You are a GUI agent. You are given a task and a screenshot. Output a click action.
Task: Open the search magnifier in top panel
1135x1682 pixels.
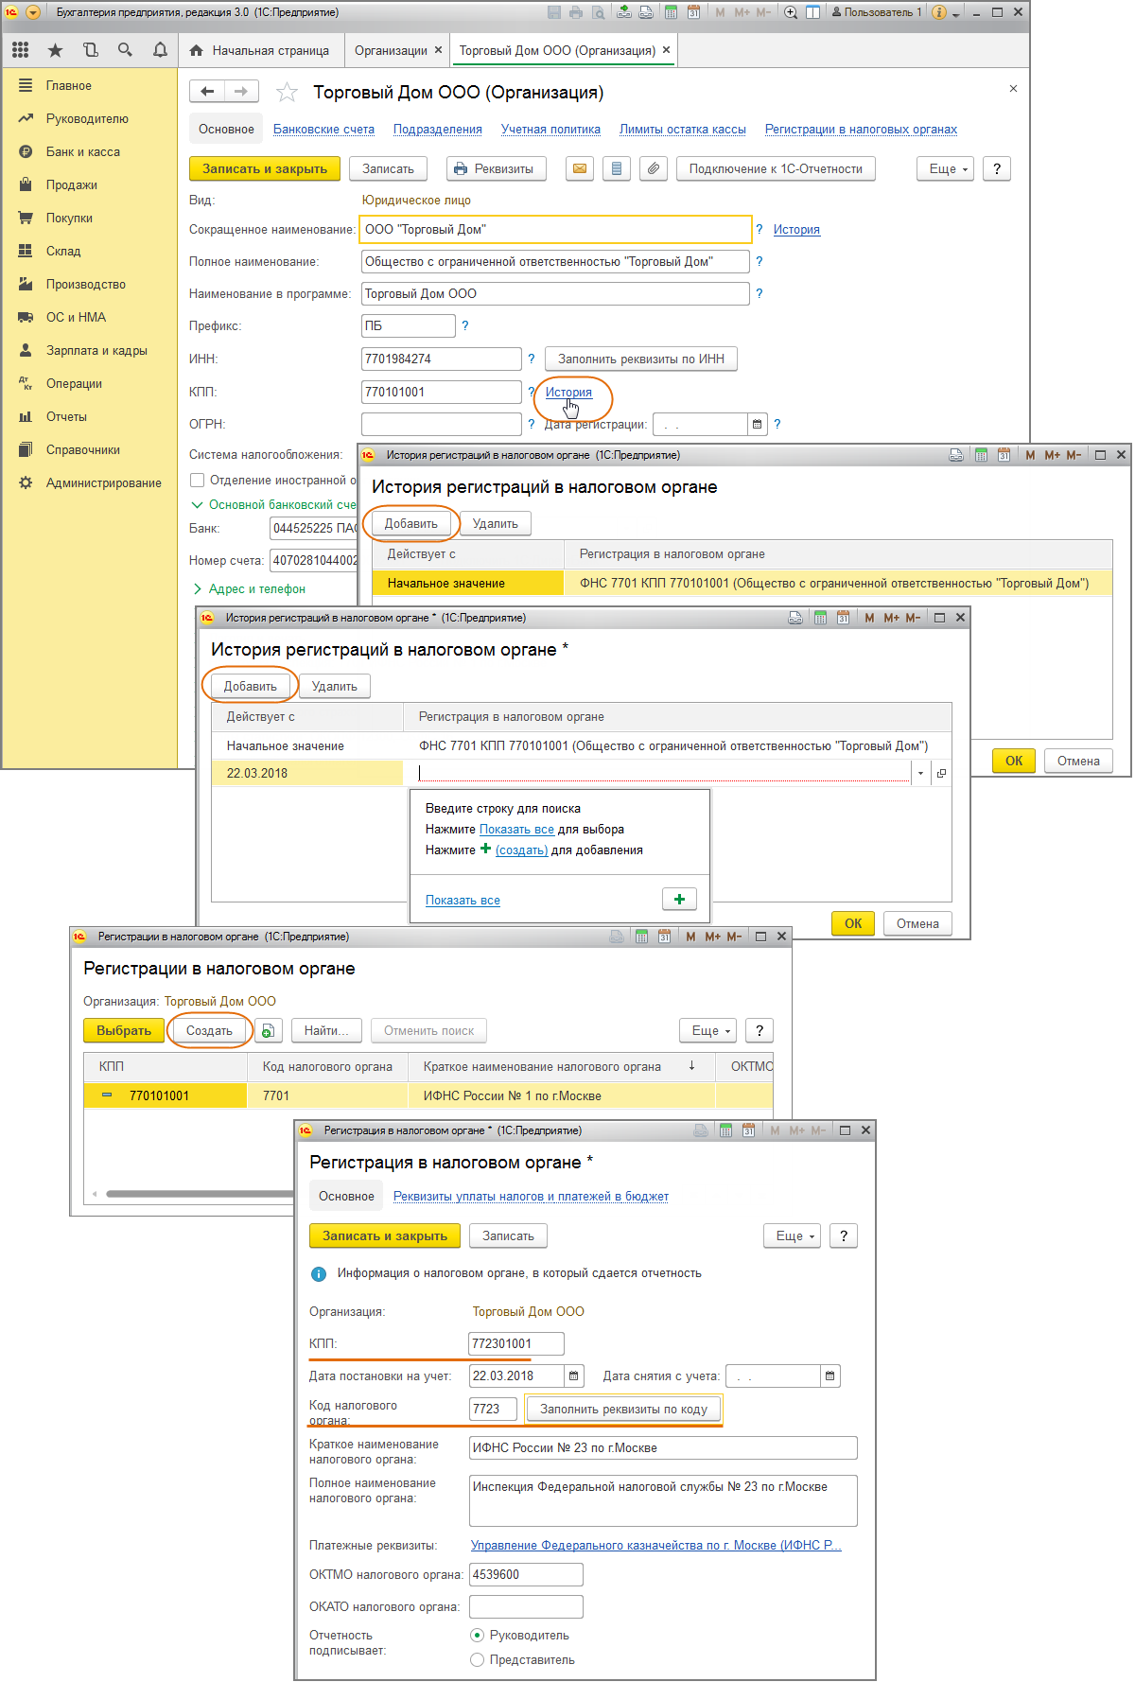(125, 50)
